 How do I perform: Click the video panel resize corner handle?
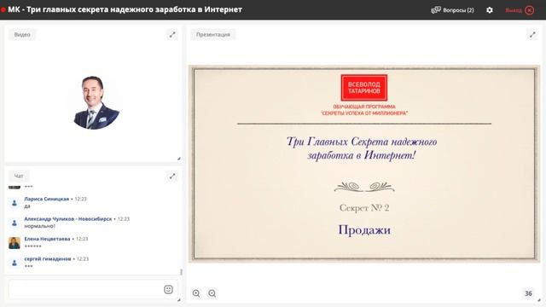pyautogui.click(x=178, y=159)
